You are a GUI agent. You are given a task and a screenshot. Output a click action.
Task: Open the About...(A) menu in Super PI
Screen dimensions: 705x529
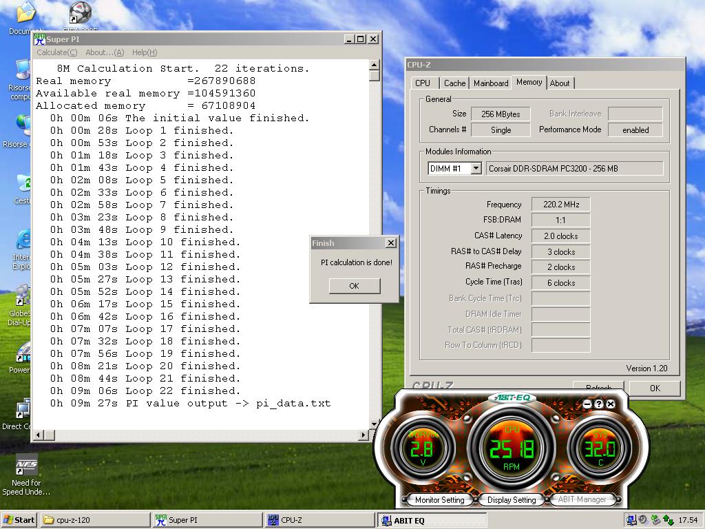tap(105, 52)
